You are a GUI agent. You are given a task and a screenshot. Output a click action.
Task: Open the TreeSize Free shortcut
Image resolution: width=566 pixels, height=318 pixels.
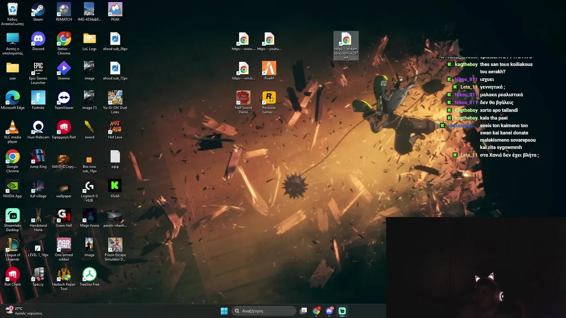[x=89, y=277]
